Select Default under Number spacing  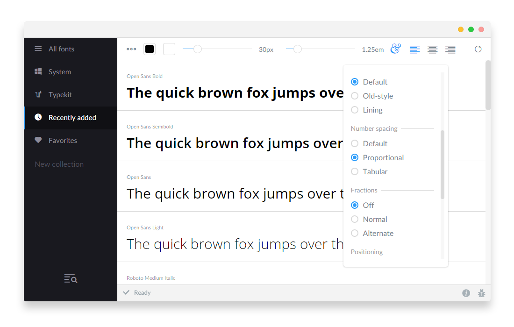[355, 143]
